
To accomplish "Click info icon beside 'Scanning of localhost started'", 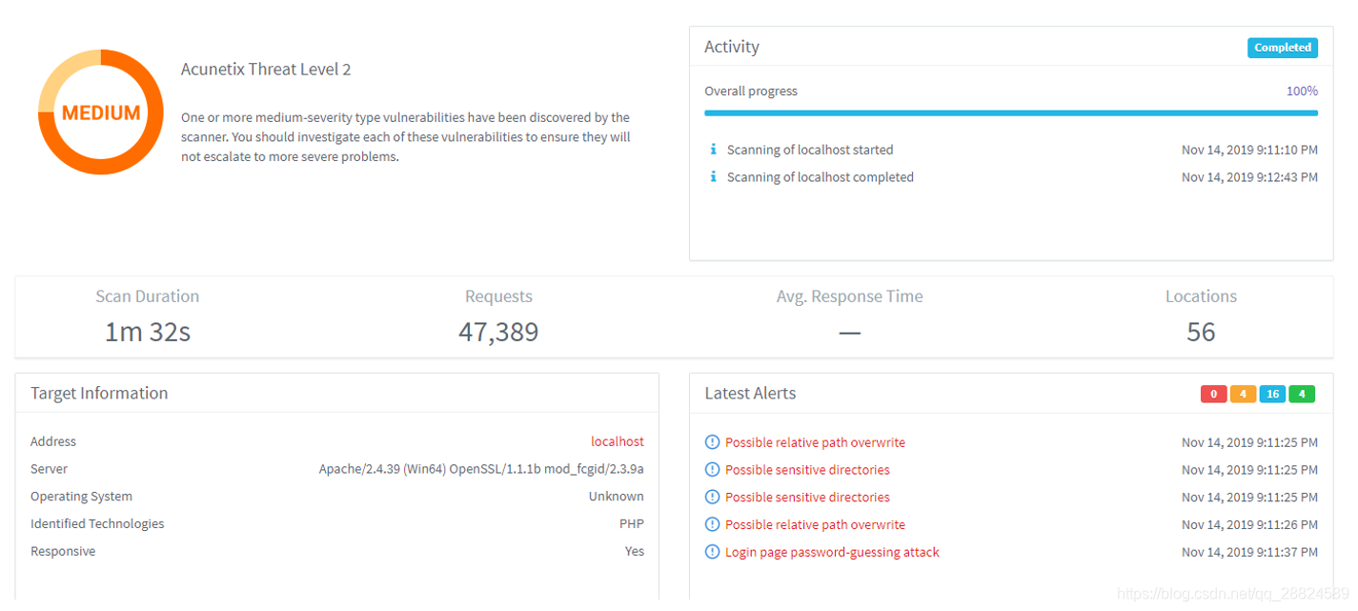I will (x=713, y=150).
